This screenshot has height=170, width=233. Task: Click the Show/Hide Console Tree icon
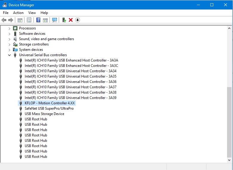[x=20, y=20]
